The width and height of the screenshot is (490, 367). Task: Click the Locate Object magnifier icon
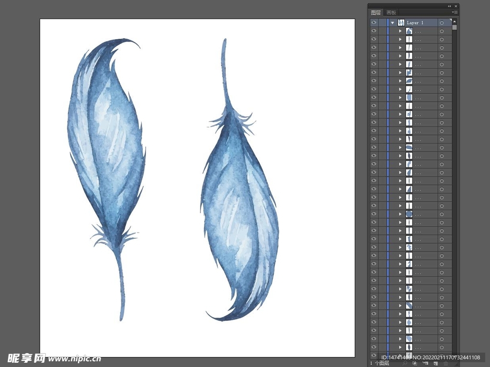pyautogui.click(x=405, y=363)
